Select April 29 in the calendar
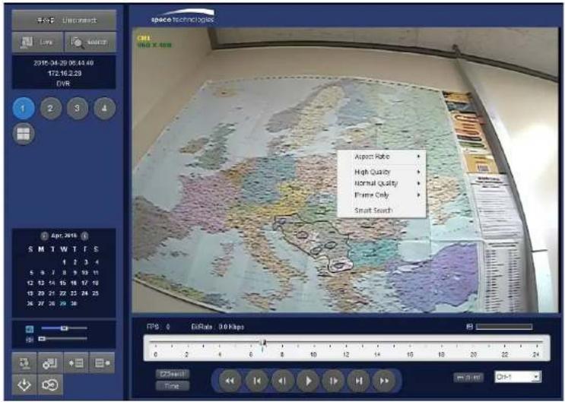Image resolution: width=565 pixels, height=402 pixels. [x=63, y=304]
